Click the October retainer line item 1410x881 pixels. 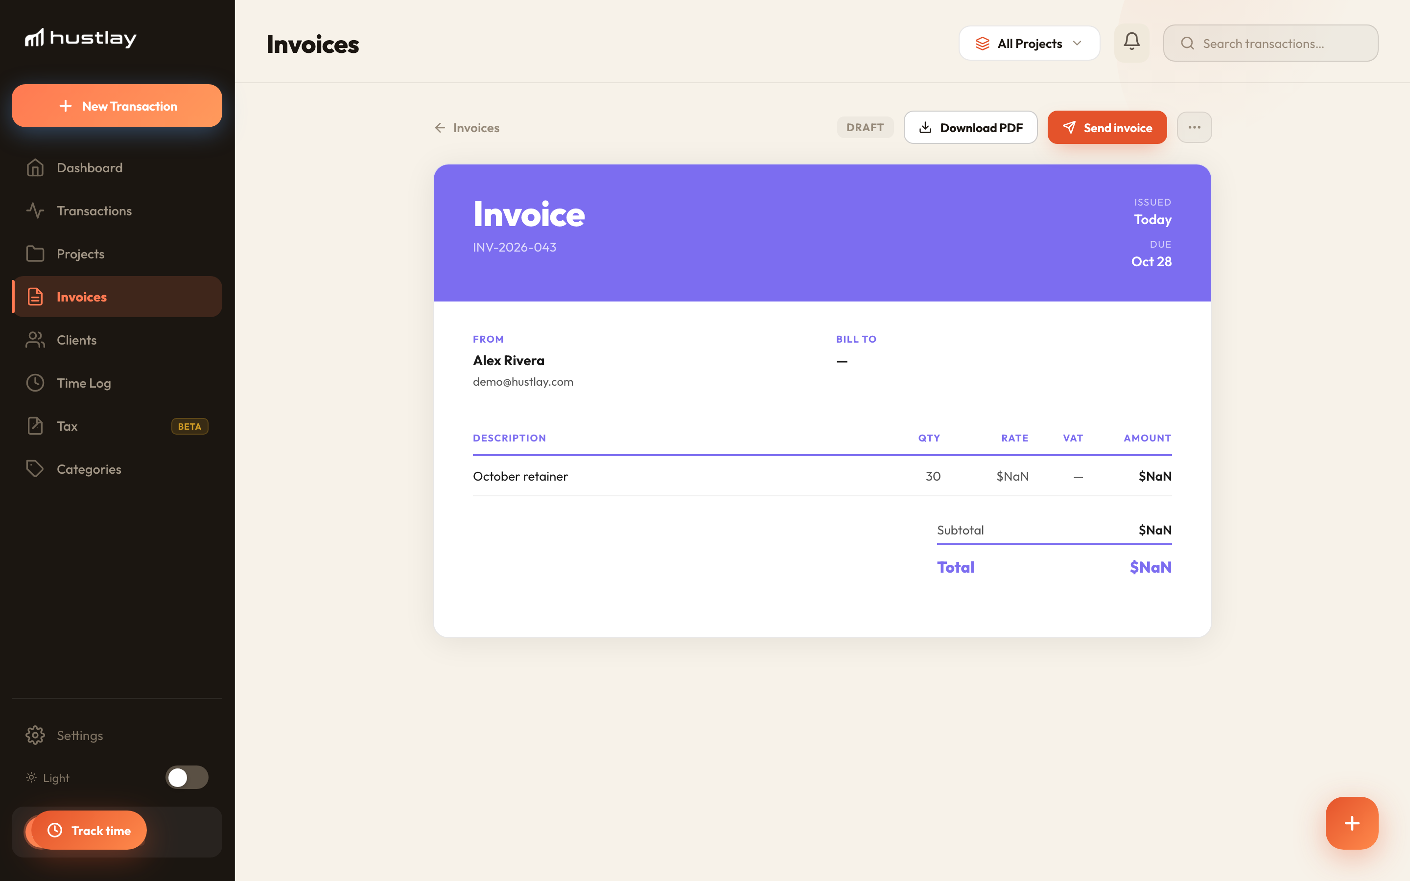coord(520,476)
